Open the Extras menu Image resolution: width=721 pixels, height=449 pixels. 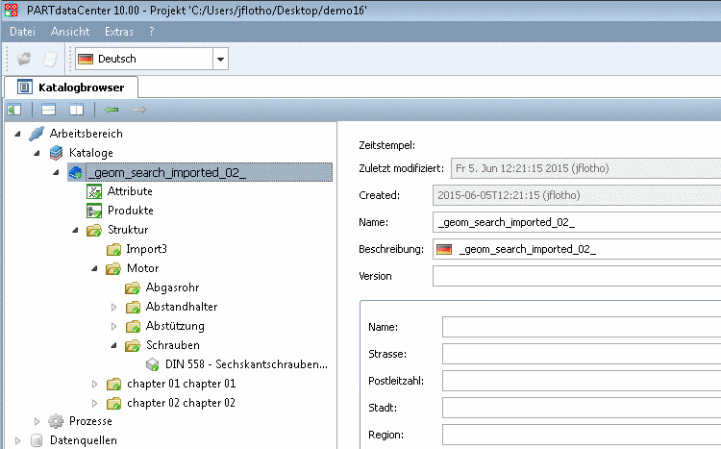(x=118, y=32)
